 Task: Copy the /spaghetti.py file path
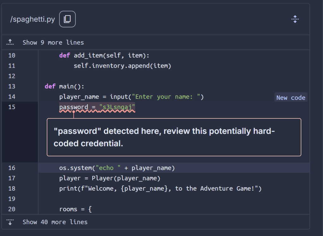tap(67, 19)
